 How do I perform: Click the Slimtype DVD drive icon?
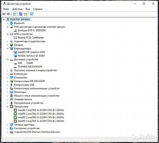(15, 30)
